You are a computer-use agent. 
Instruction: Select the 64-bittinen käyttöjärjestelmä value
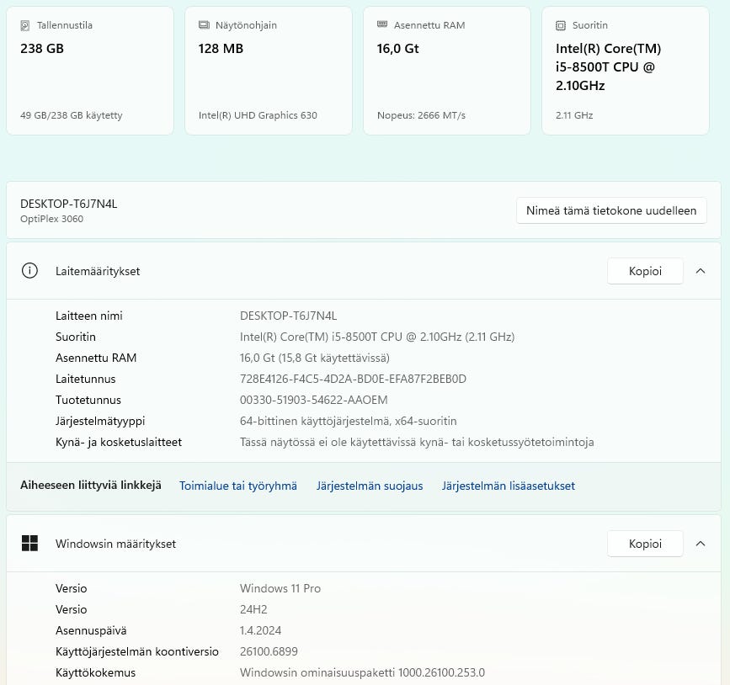349,421
